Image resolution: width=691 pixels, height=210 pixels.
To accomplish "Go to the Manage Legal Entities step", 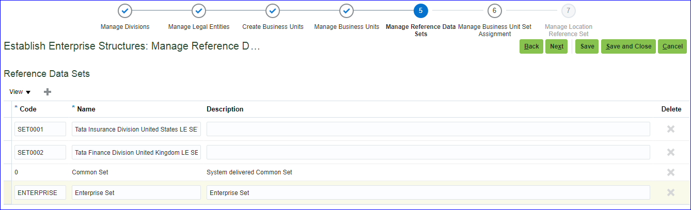I will click(199, 11).
